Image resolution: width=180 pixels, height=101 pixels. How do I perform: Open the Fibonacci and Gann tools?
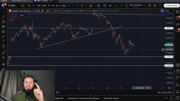coord(3,22)
